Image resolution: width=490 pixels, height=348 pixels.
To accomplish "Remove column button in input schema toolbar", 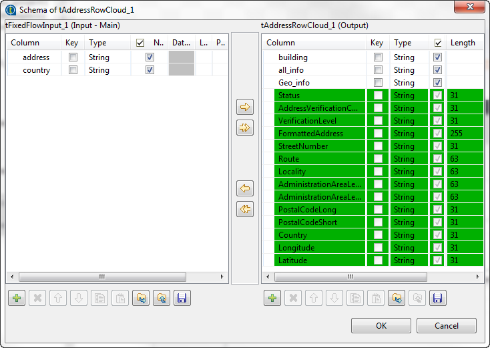I will [37, 298].
